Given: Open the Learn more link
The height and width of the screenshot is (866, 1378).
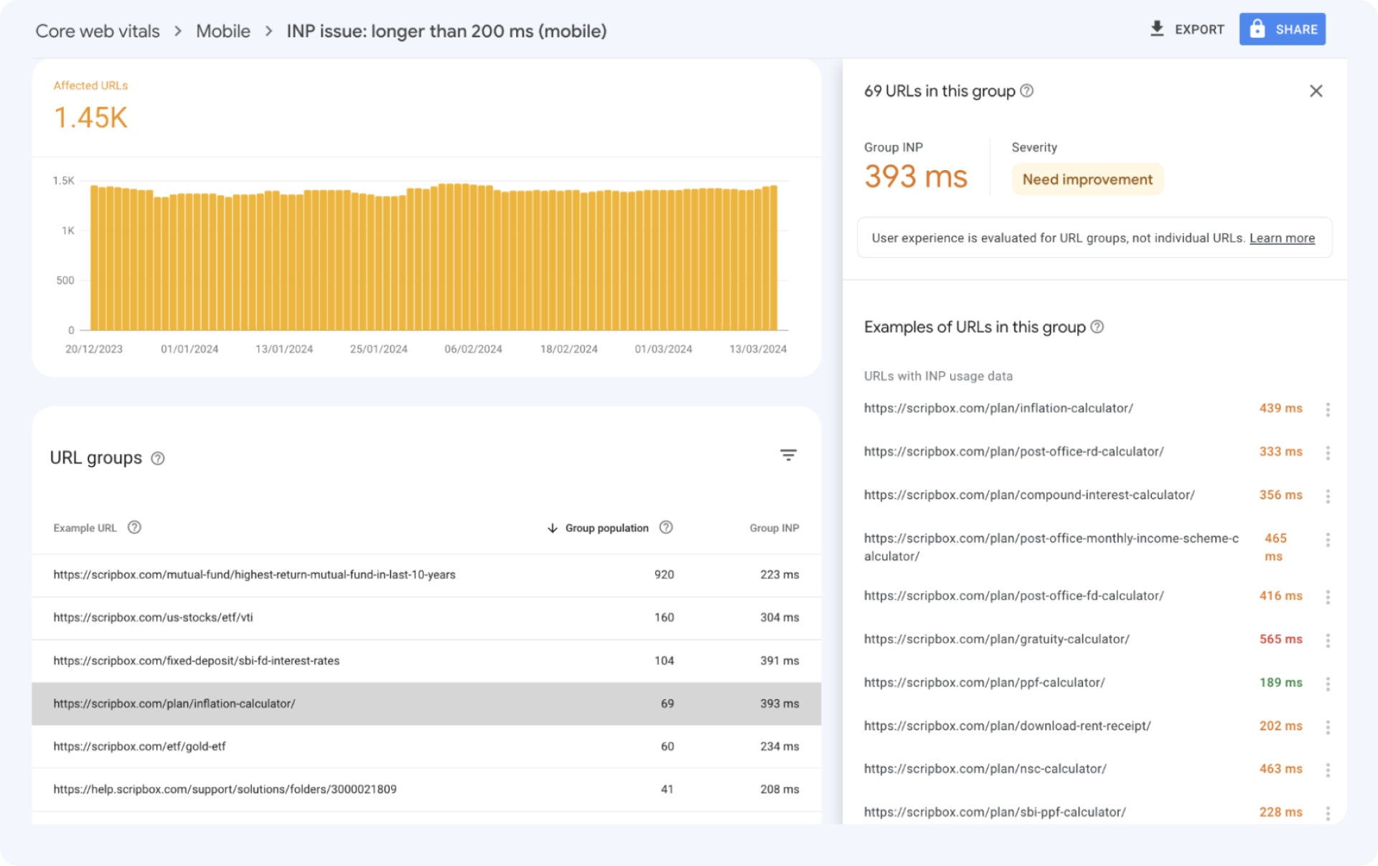Looking at the screenshot, I should 1282,238.
